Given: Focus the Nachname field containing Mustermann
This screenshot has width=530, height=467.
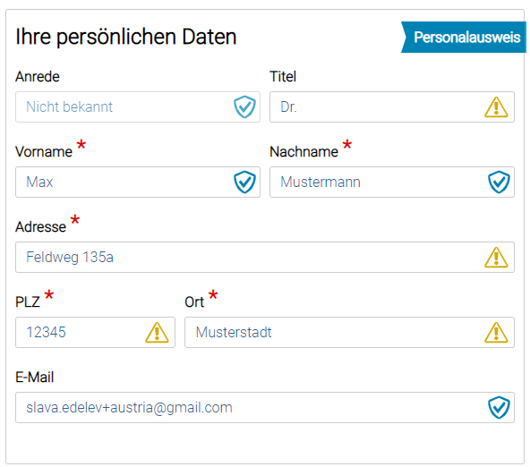Looking at the screenshot, I should [x=392, y=182].
